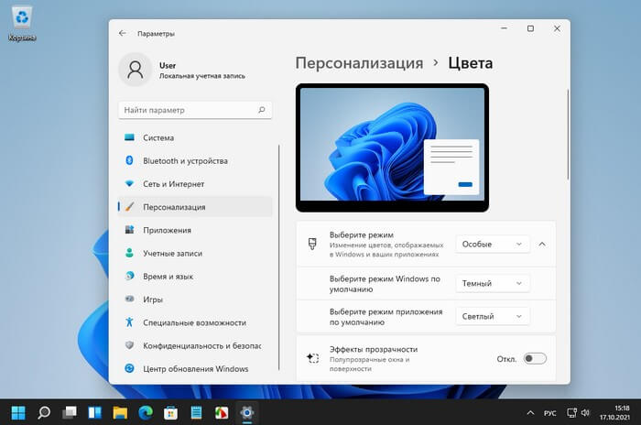This screenshot has height=425, width=641.
Task: Open clock showing 15:18 17.10.2021
Action: (615, 413)
